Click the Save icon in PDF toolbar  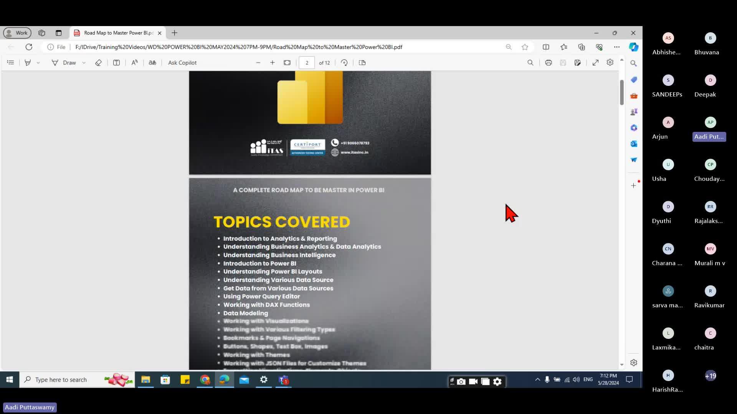point(563,62)
